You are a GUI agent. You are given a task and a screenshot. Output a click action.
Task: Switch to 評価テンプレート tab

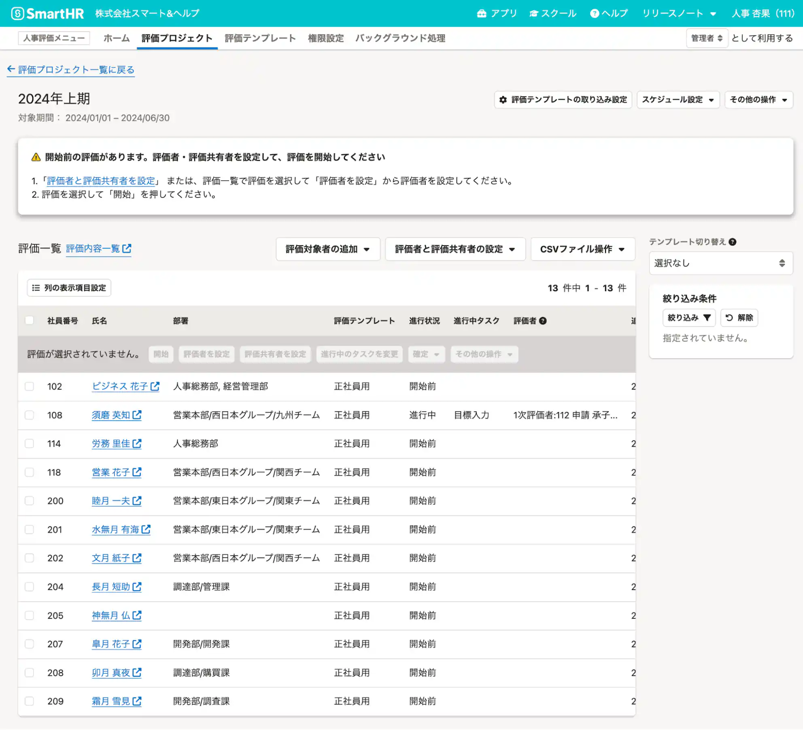coord(260,38)
